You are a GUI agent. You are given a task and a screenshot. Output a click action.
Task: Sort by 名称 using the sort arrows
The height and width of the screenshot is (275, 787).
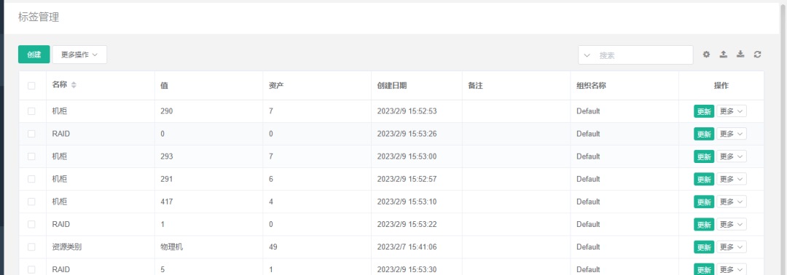coord(74,86)
